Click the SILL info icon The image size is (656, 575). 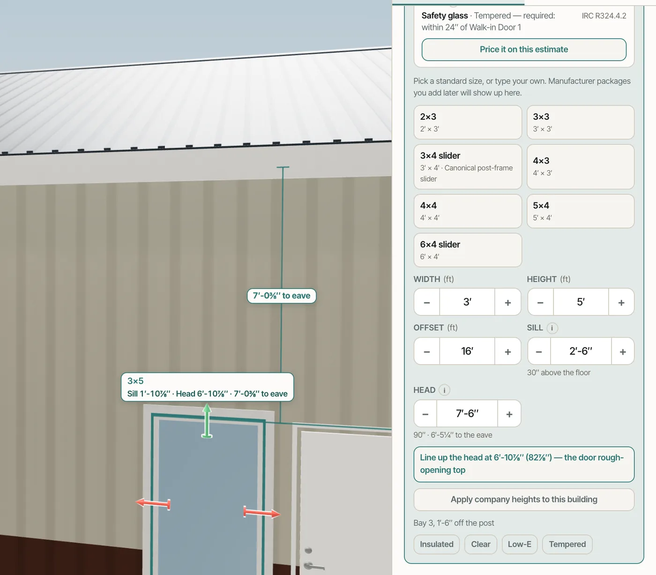[x=552, y=328]
